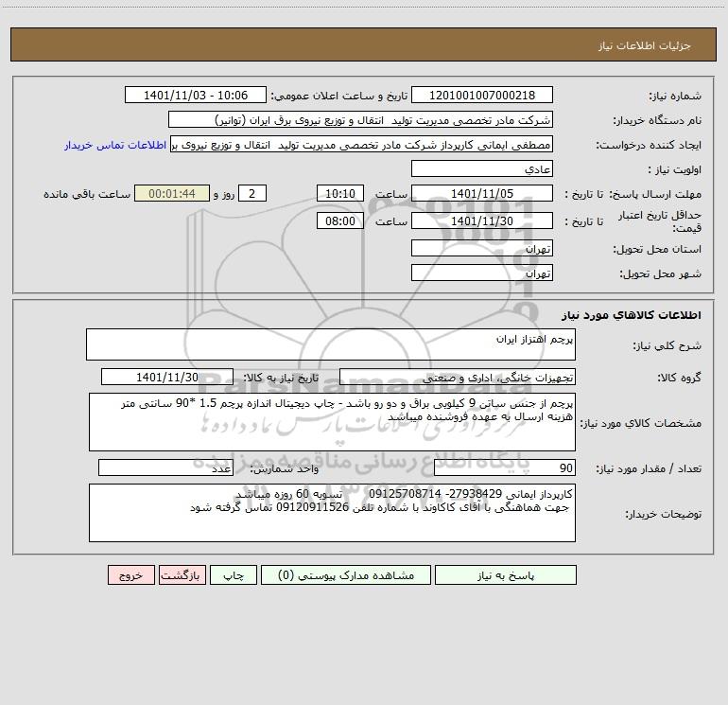Click section heading اطلاعات کالاهای مورد نیاز
This screenshot has width=728, height=705.
(x=632, y=315)
